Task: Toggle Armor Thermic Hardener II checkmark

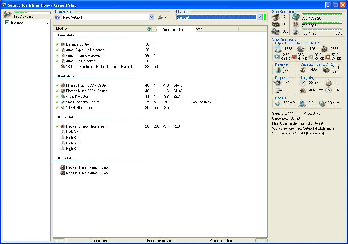Action: tap(57, 56)
